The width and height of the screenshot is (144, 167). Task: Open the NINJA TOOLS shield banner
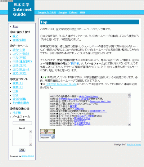click(48, 137)
